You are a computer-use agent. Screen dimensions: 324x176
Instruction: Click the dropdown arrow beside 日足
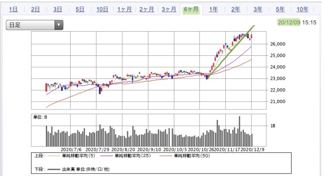pyautogui.click(x=59, y=25)
